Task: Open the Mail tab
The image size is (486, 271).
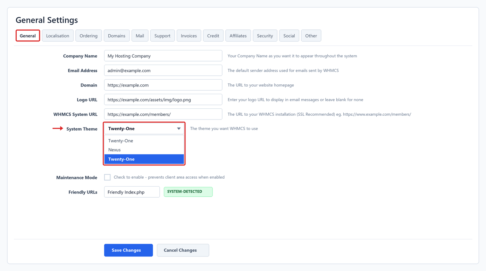Action: click(x=140, y=36)
